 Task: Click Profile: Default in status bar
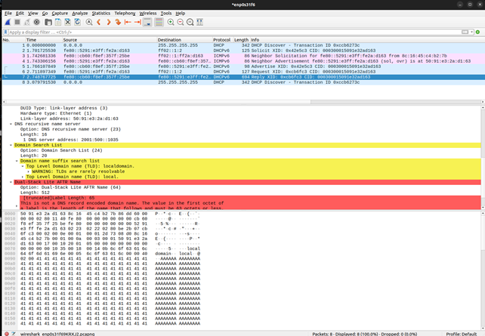461,334
